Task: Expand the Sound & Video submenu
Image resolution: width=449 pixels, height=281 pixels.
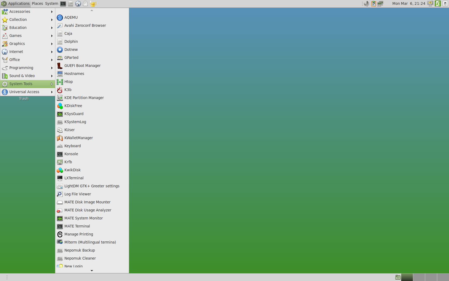Action: pos(28,76)
